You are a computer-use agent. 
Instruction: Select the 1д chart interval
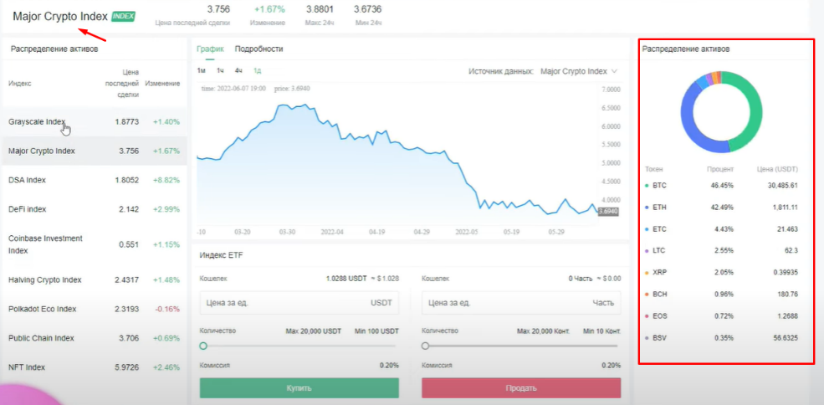tap(257, 70)
